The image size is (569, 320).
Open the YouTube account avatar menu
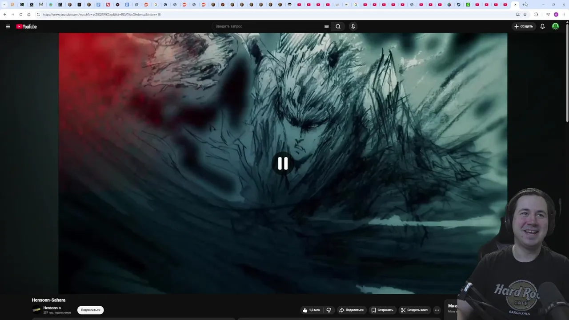pos(555,26)
